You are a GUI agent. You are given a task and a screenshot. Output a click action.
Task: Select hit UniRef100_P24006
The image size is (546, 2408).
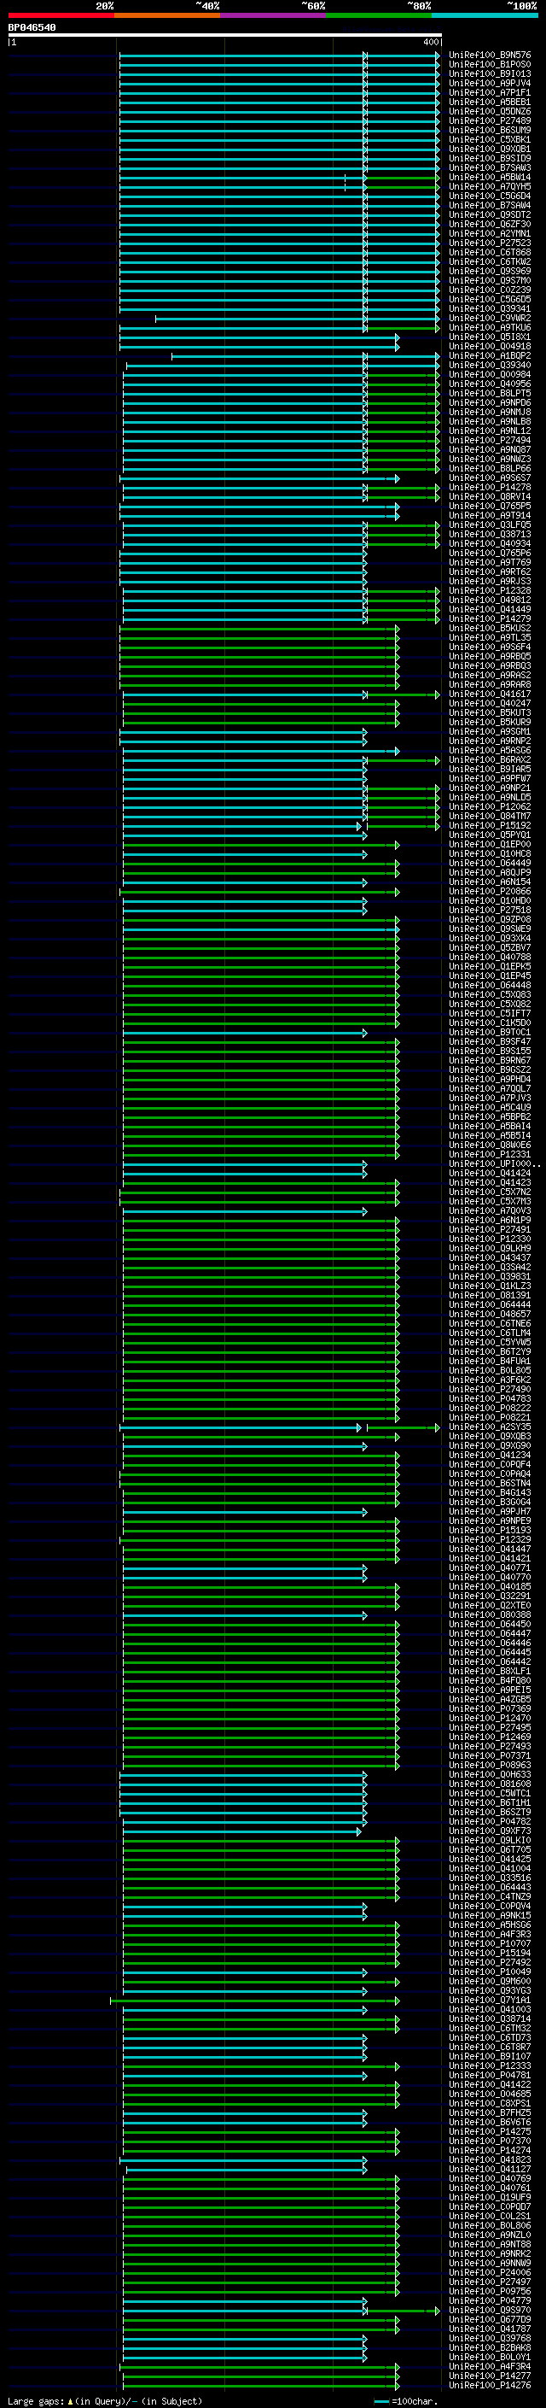click(490, 2271)
